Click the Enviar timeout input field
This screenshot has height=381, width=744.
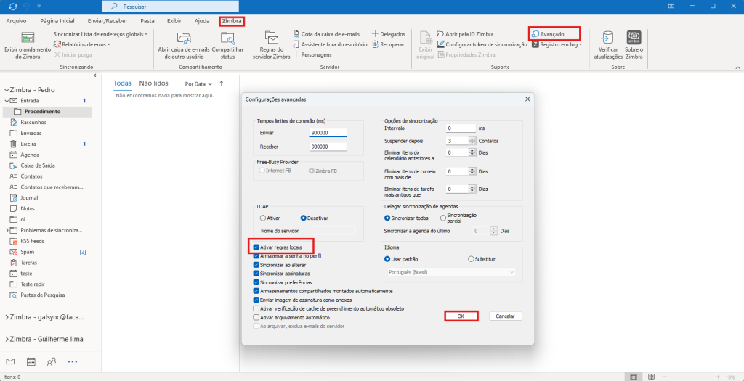[328, 133]
